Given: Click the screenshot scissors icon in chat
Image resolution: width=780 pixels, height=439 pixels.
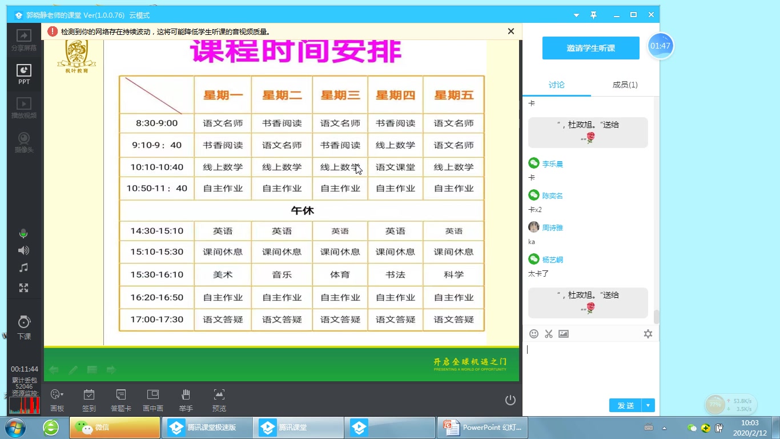Looking at the screenshot, I should pyautogui.click(x=549, y=333).
